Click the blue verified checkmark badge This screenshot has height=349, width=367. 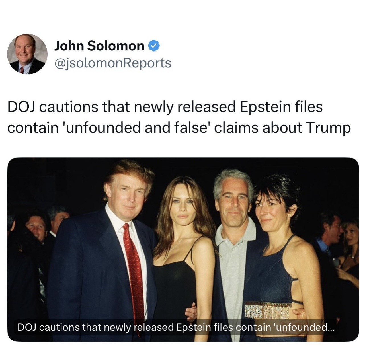154,46
